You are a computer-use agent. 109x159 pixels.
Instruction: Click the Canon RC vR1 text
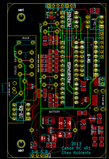[76, 148]
